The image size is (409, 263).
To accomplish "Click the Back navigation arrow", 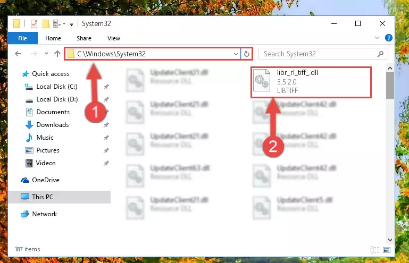I will tap(18, 54).
